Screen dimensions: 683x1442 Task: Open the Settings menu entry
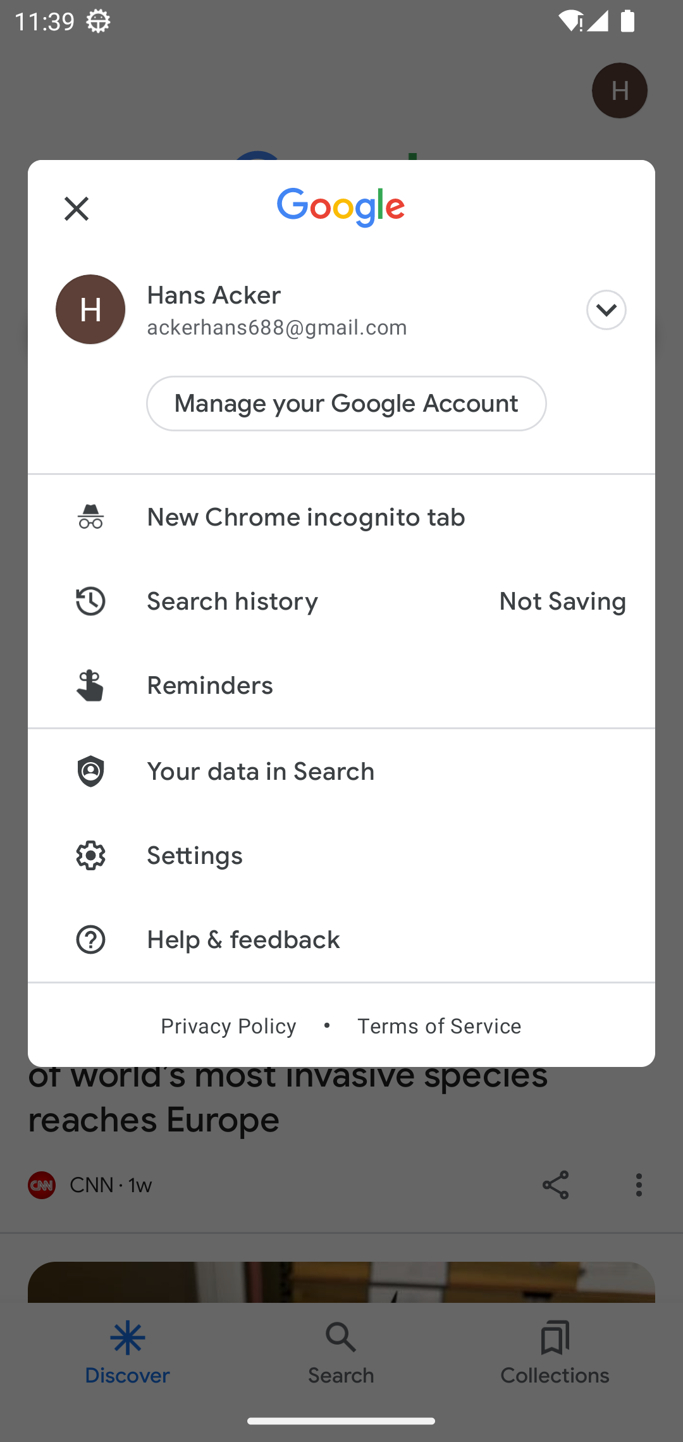[x=195, y=855]
